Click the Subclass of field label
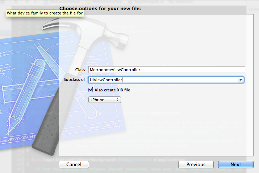The image size is (259, 173). [x=74, y=79]
